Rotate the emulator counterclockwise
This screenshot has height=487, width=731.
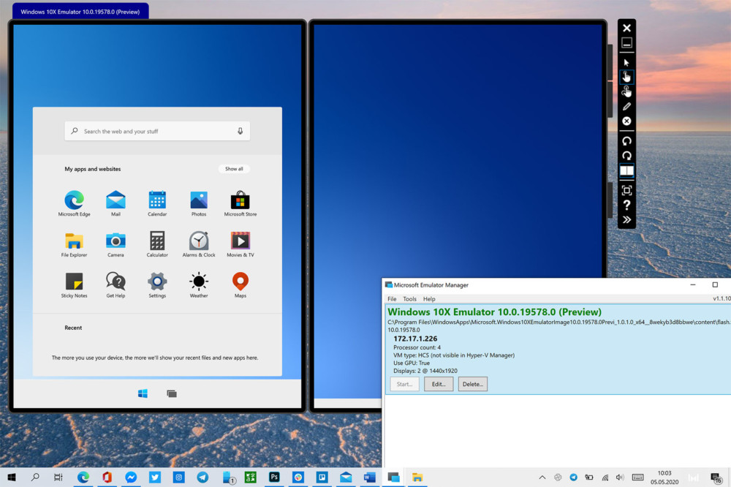click(626, 141)
